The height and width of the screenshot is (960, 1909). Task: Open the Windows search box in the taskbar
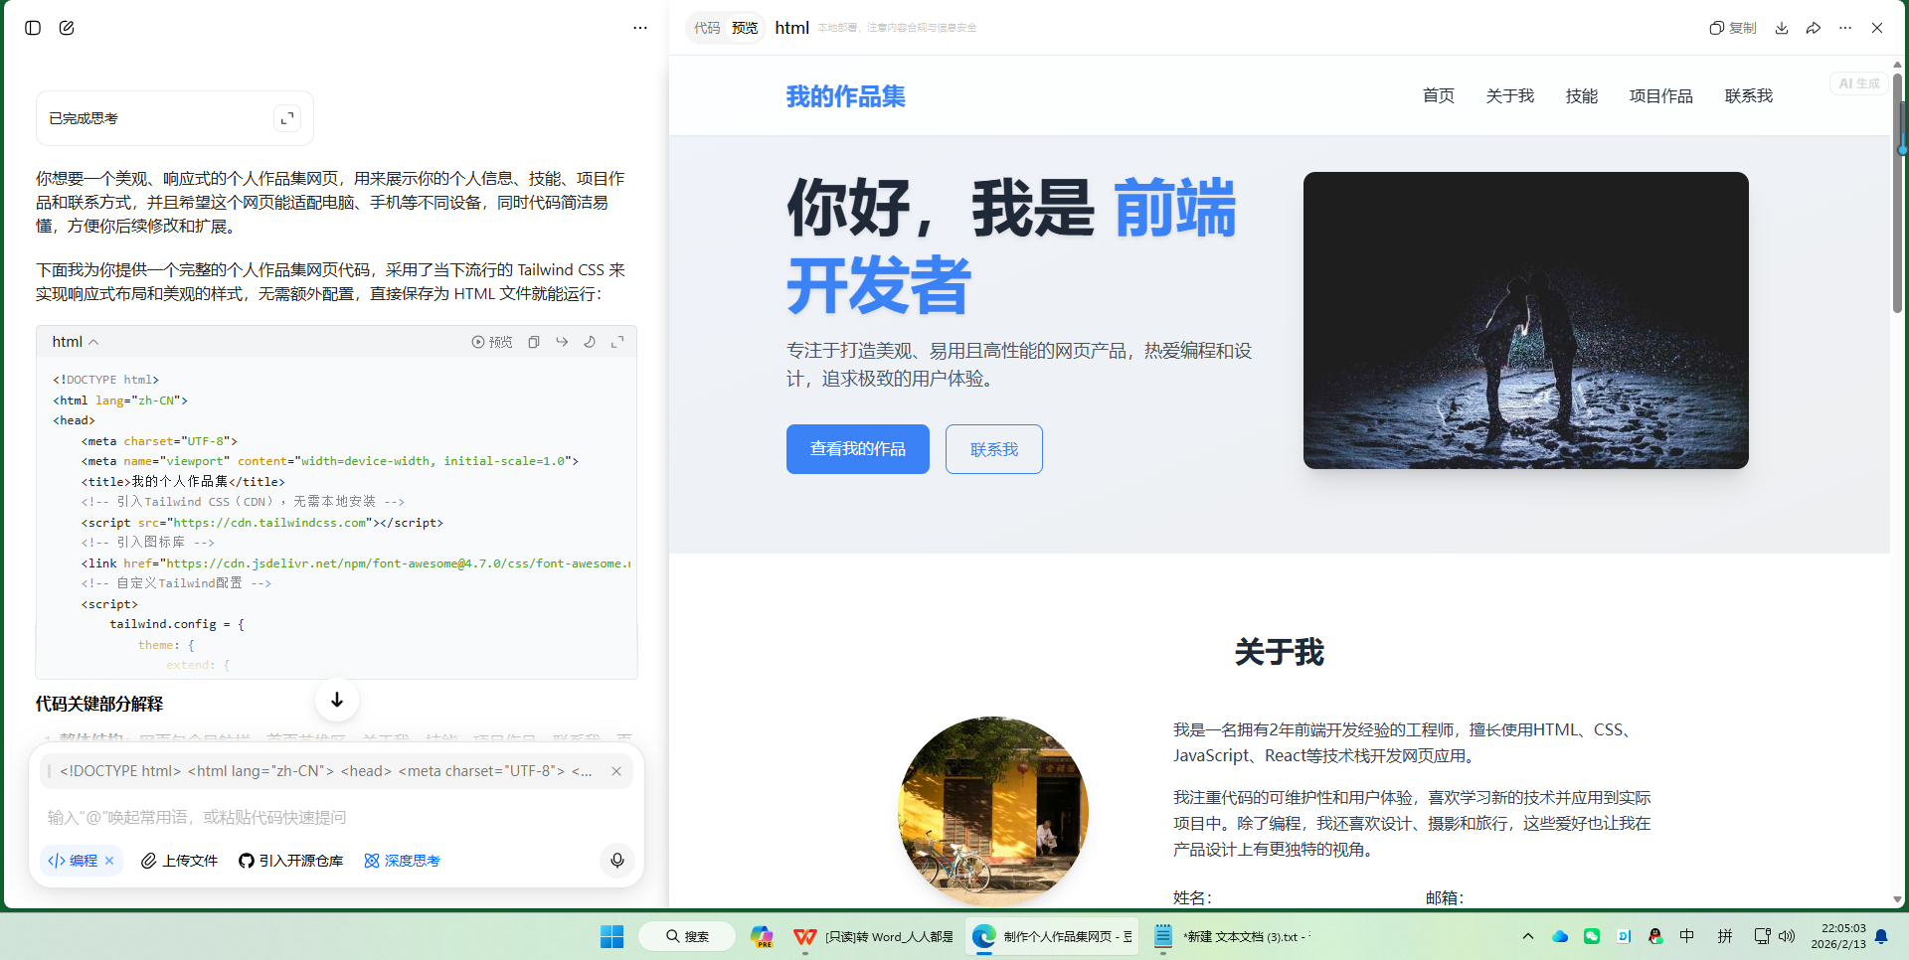(687, 935)
